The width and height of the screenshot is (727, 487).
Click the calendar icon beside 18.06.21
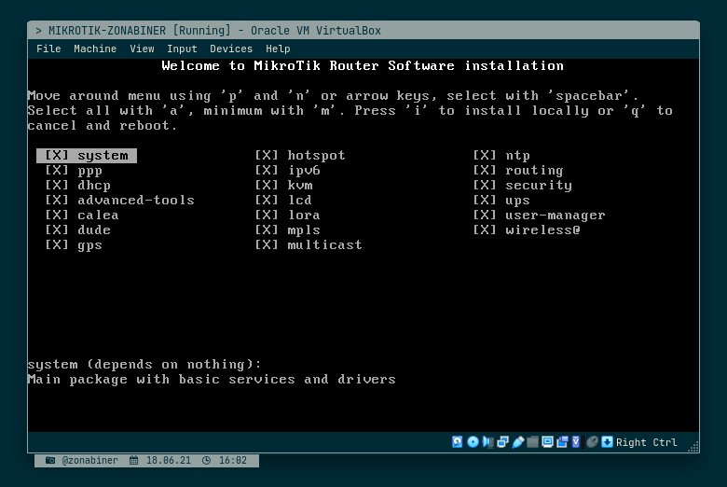point(133,461)
